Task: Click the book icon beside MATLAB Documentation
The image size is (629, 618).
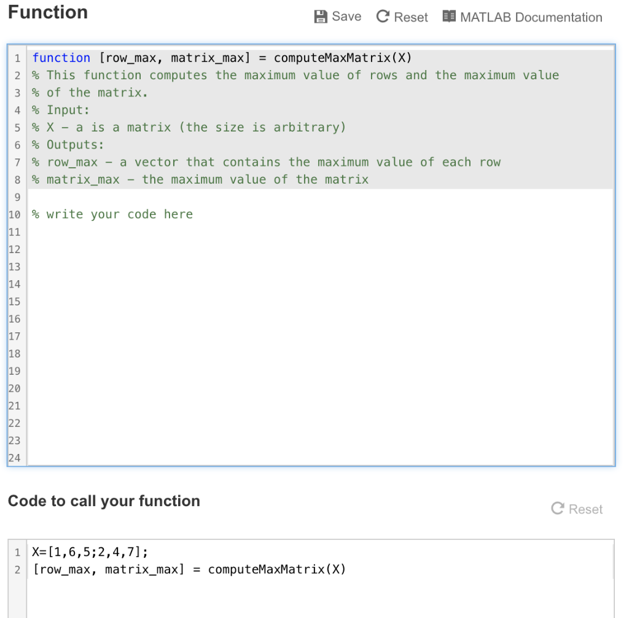Action: [x=449, y=17]
